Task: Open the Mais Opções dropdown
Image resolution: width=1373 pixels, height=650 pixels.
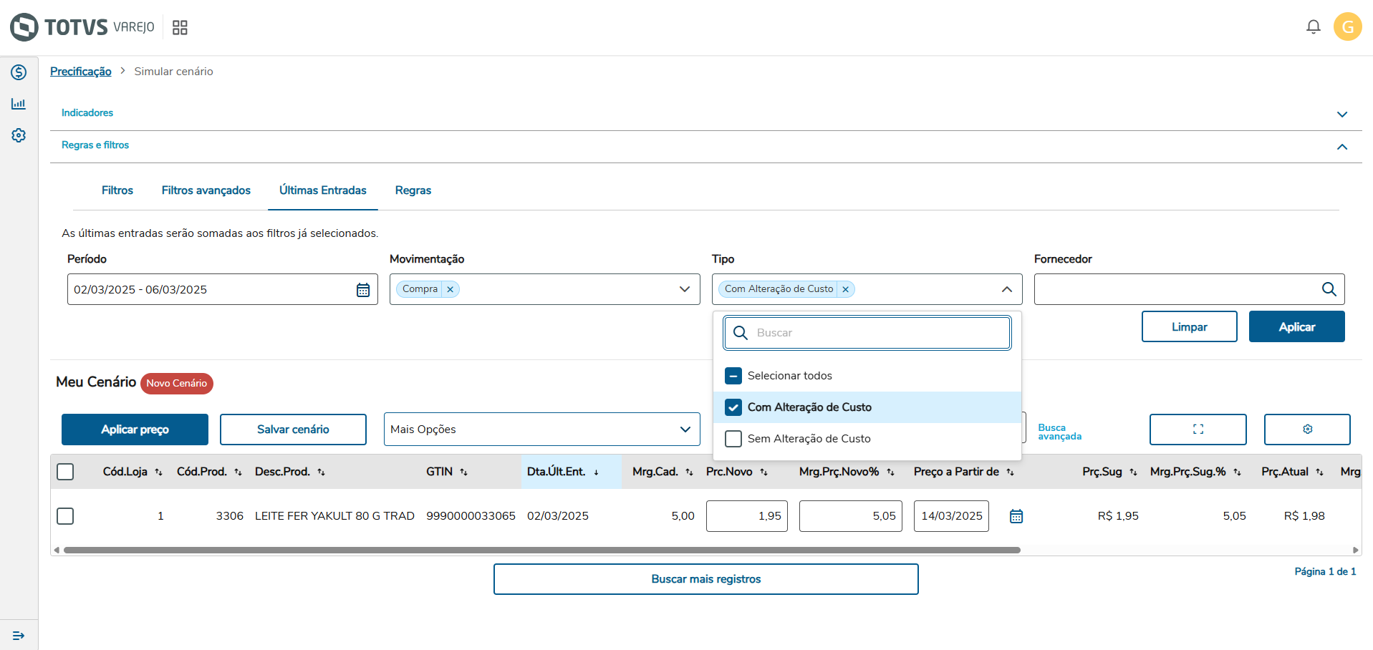Action: [x=541, y=430]
